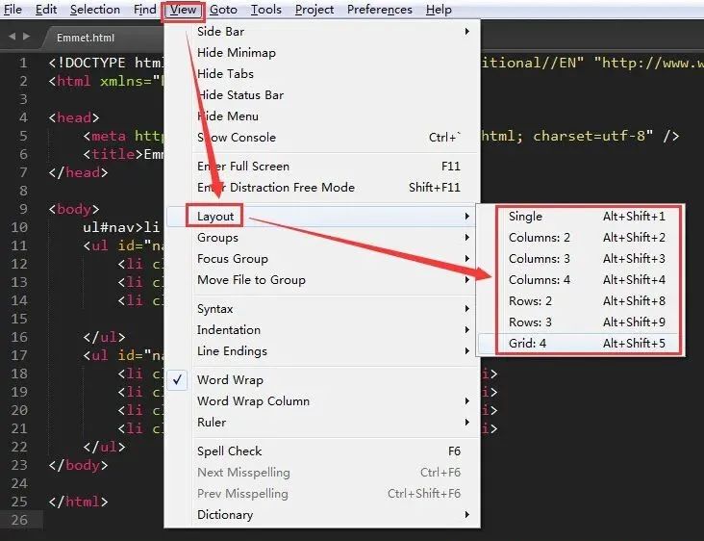Screen dimensions: 704x541
Task: Open the File menu
Action: click(x=13, y=10)
